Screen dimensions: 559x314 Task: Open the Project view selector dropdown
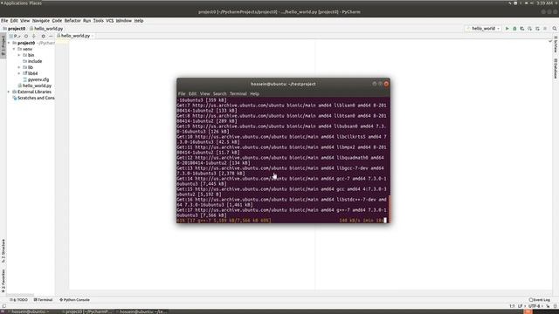tap(15, 36)
